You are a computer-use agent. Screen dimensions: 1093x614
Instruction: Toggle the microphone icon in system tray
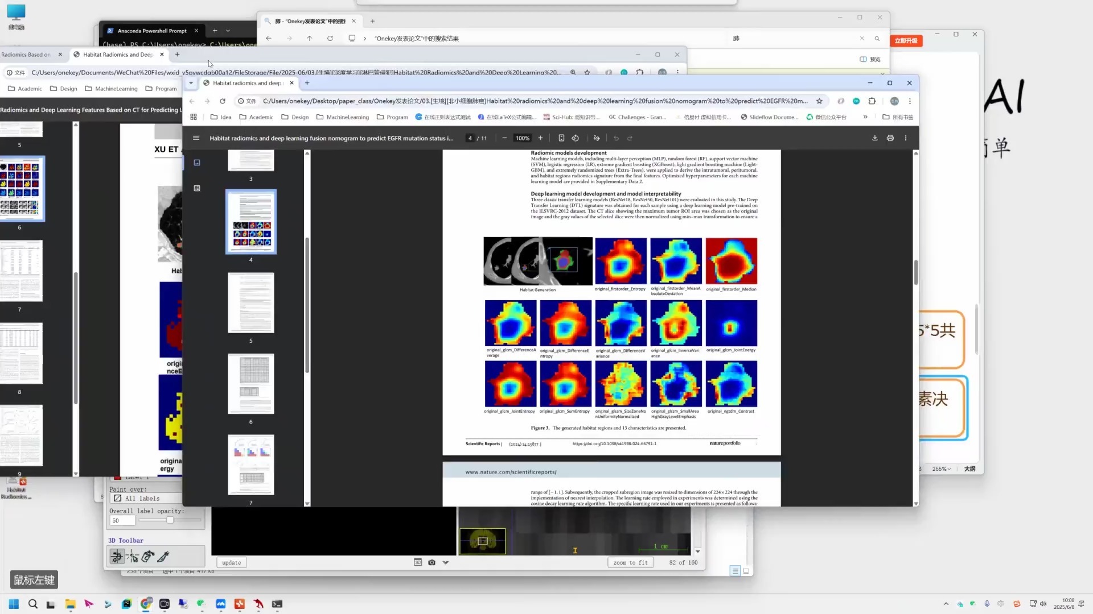click(987, 604)
